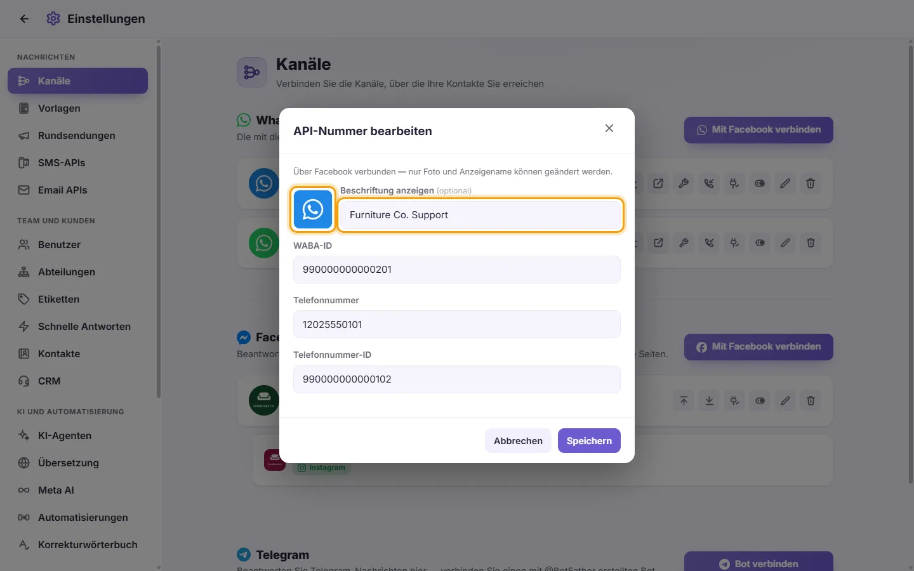Image resolution: width=914 pixels, height=571 pixels.
Task: Click the phone call icon on first WhatsApp row
Action: (709, 183)
